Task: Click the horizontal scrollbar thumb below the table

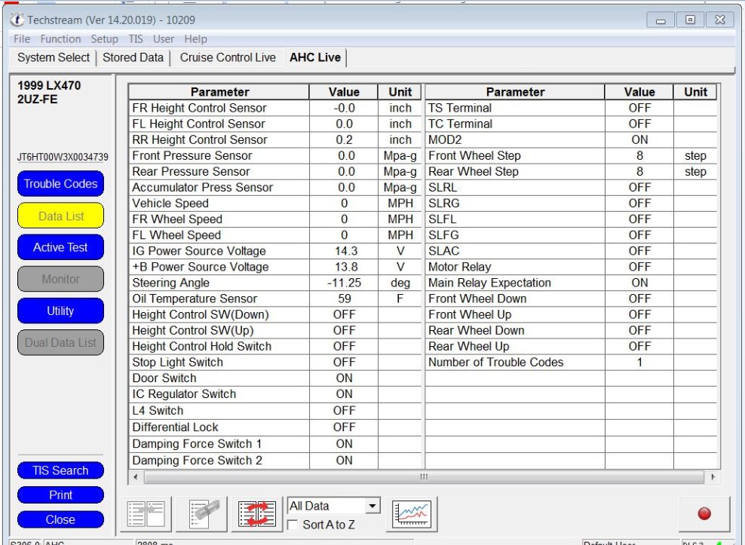Action: point(424,476)
